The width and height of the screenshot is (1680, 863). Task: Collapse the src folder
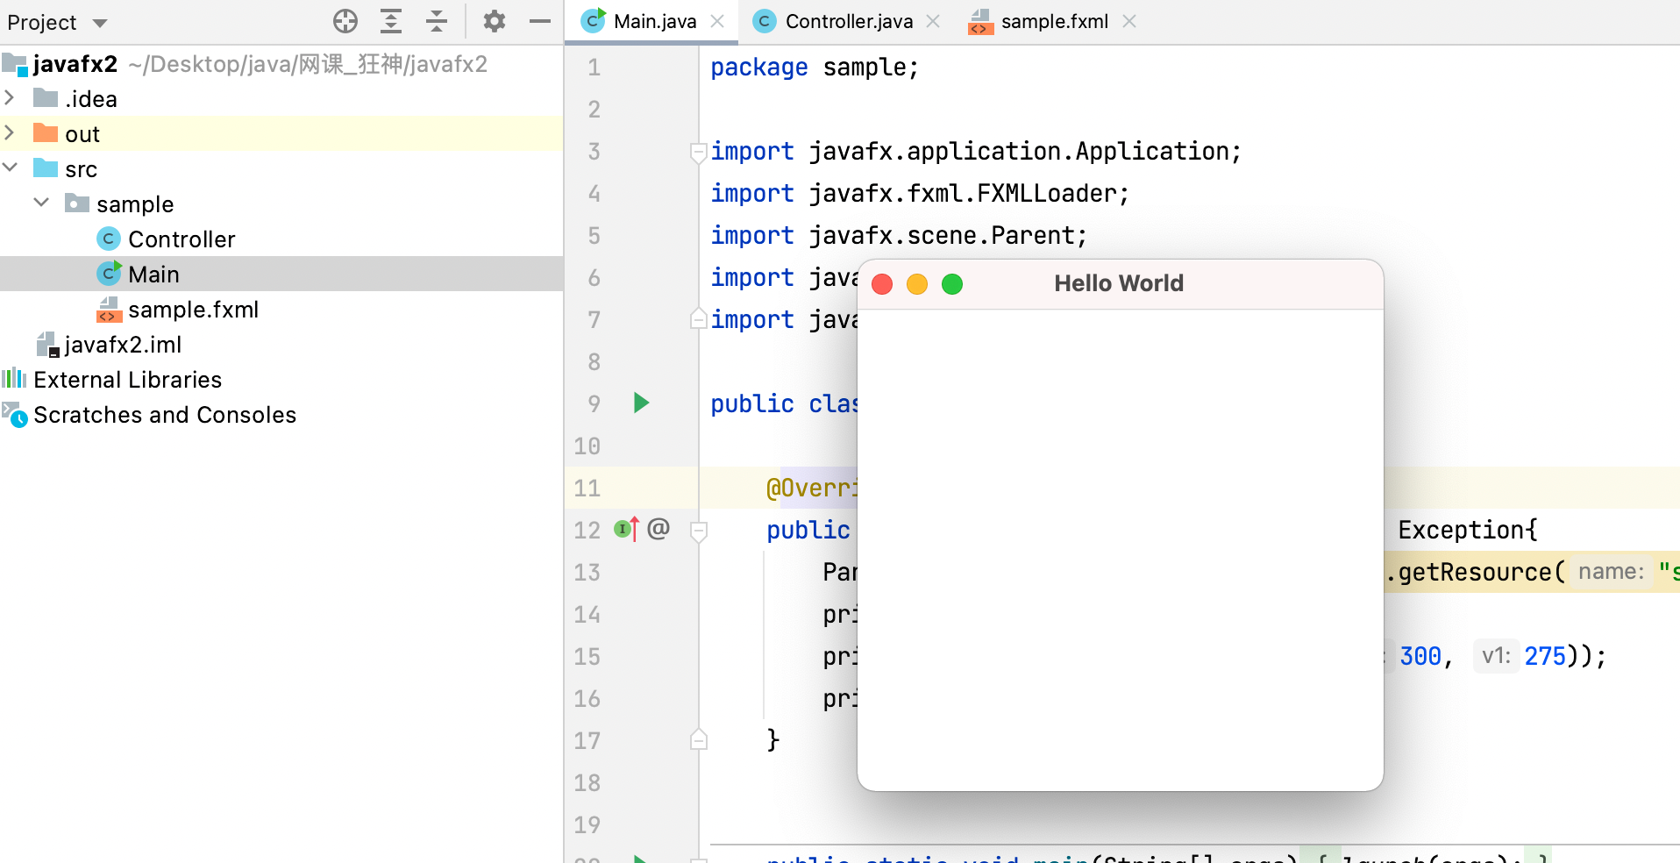click(x=11, y=168)
